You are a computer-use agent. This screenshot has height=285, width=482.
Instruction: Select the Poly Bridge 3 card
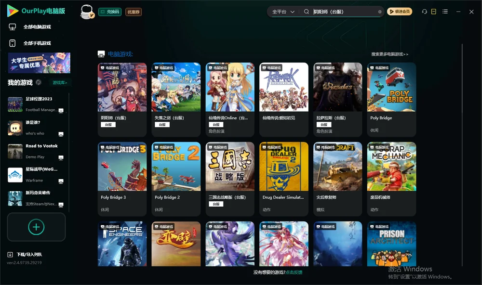(x=122, y=179)
